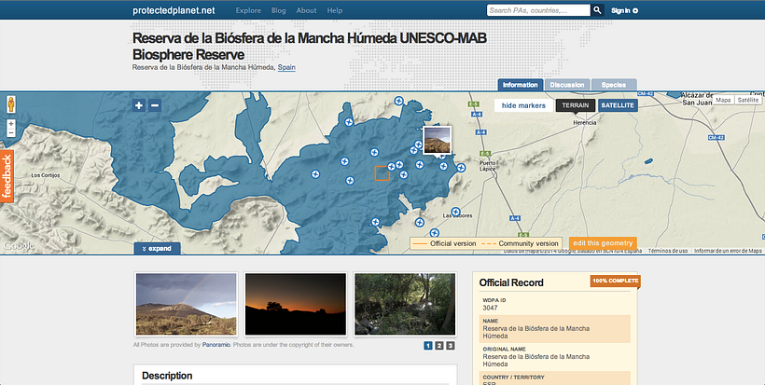The image size is (765, 385).
Task: Click the large blue zoom-in plus button
Action: (x=139, y=105)
